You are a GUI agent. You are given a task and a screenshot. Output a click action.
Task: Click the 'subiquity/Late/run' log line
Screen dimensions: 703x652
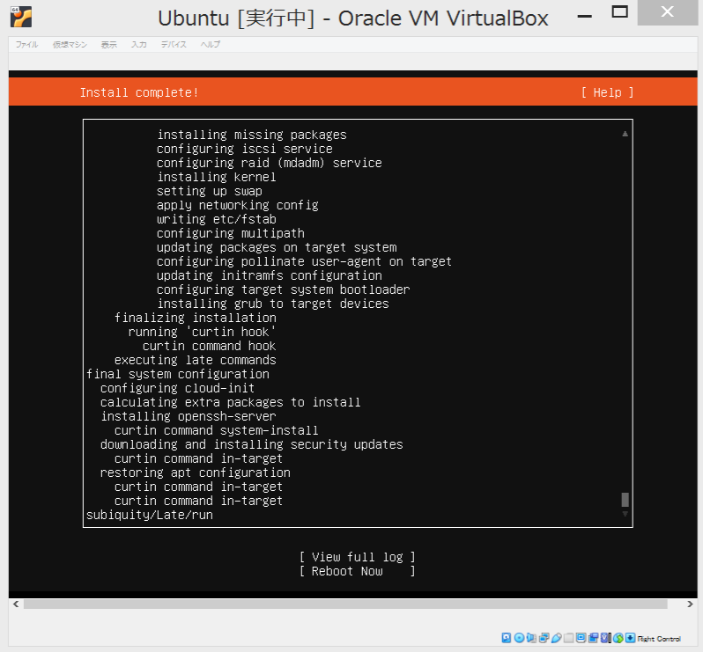point(149,515)
